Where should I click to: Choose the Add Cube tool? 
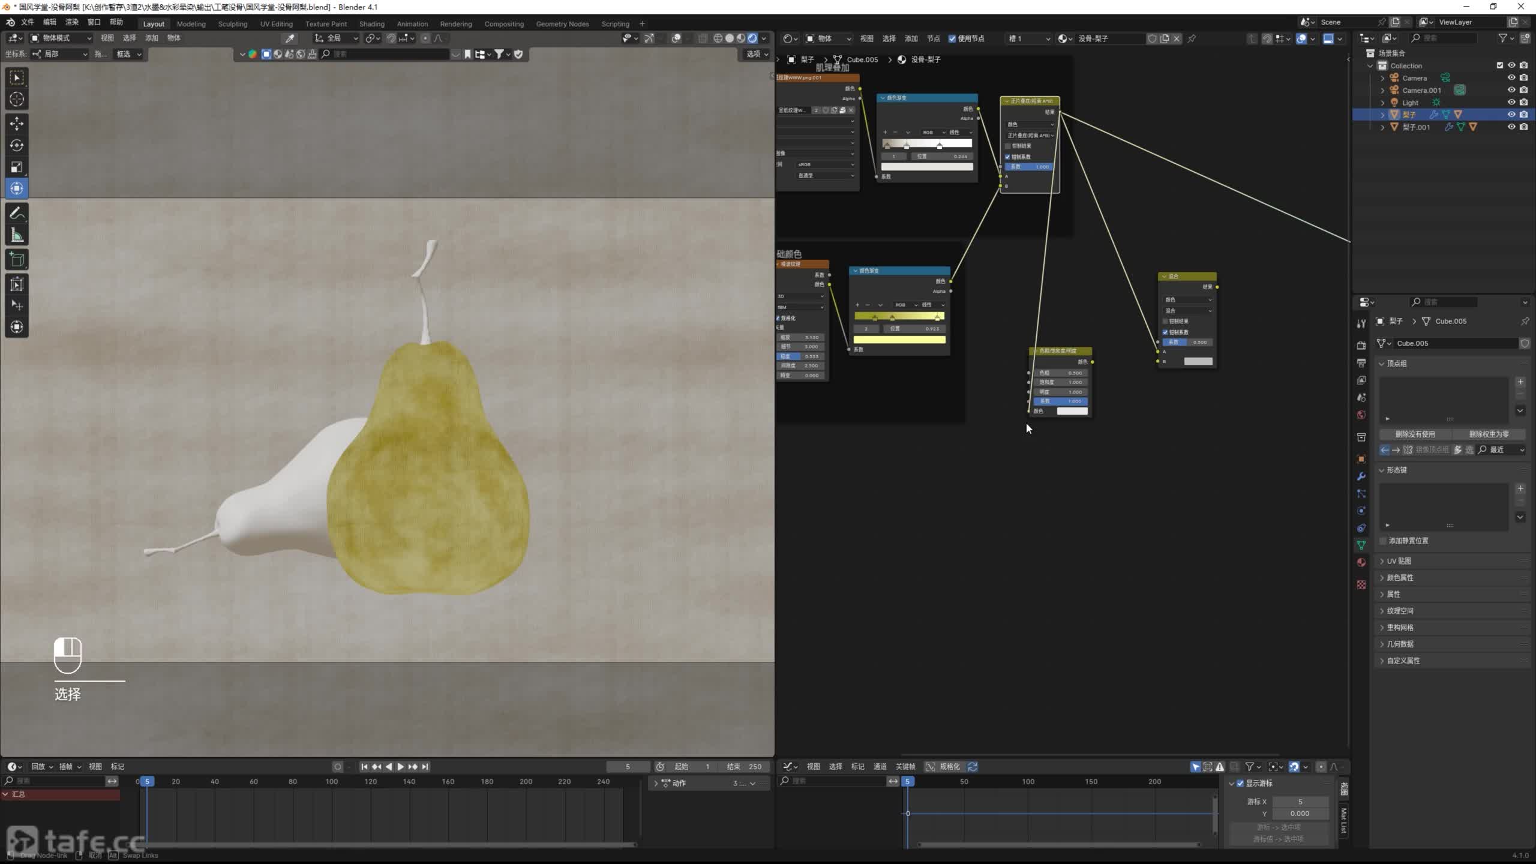[17, 260]
